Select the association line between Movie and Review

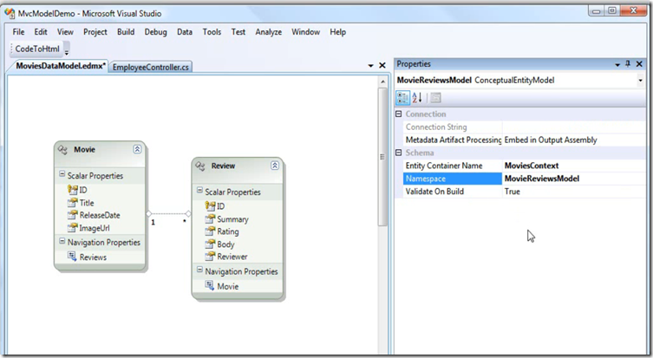click(x=168, y=213)
